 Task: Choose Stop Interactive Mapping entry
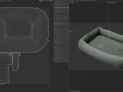(x=61, y=19)
